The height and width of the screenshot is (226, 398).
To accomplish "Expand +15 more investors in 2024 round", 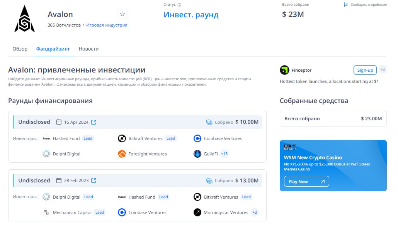I will [224, 154].
